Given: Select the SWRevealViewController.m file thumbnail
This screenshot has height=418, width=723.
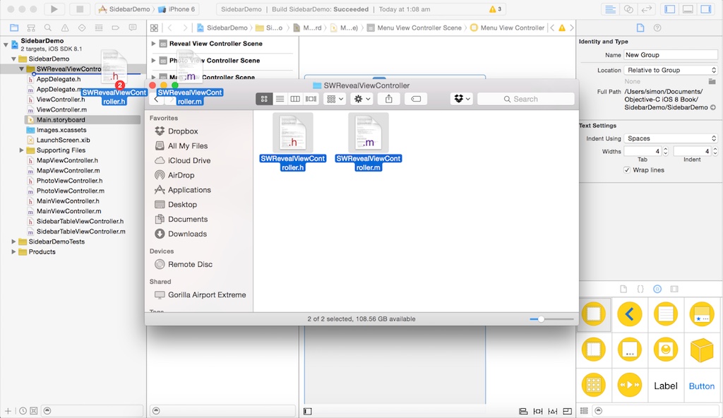Looking at the screenshot, I should pos(368,131).
